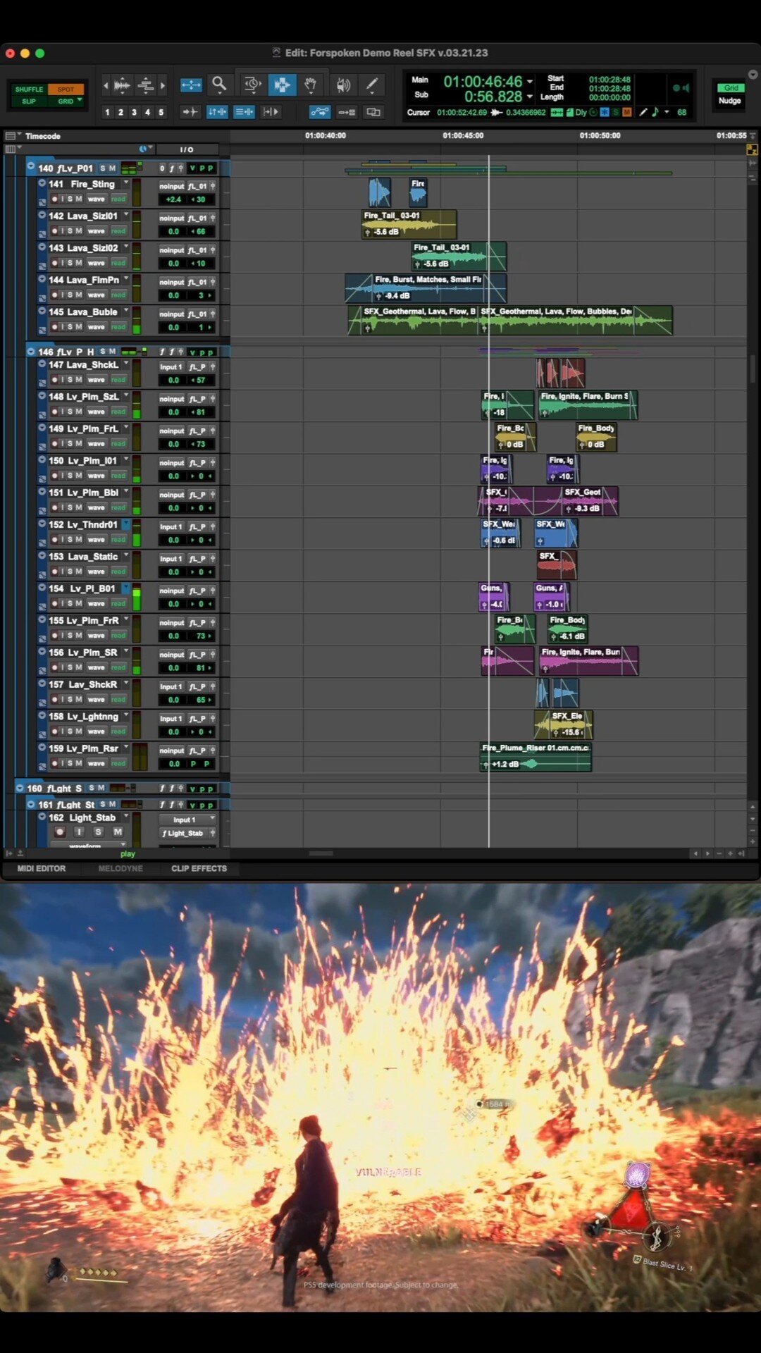Solo the 142 Lava_Sizl01 track

click(x=69, y=231)
